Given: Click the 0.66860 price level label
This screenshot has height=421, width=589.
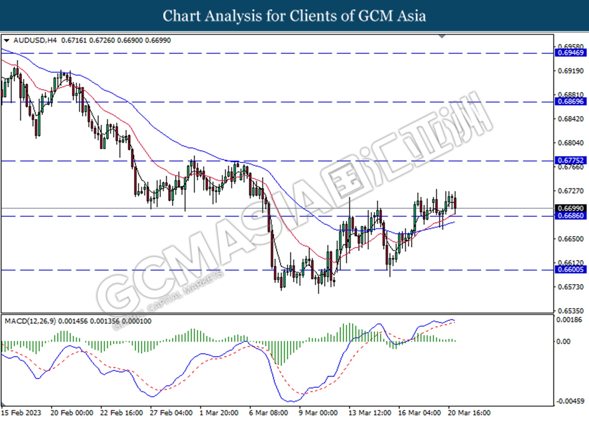Looking at the screenshot, I should (571, 216).
